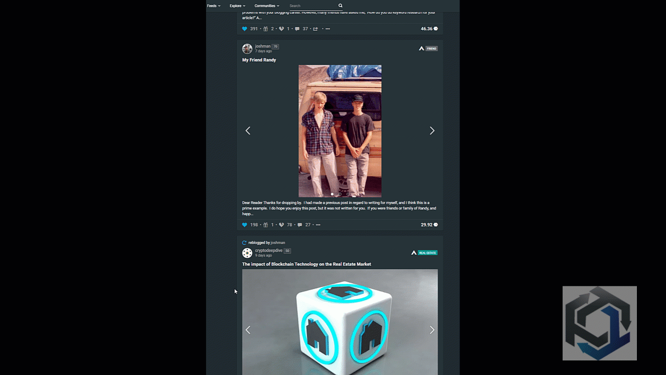Screen dimensions: 666x375
Task: Open joshman's profile avatar
Action: [x=247, y=48]
